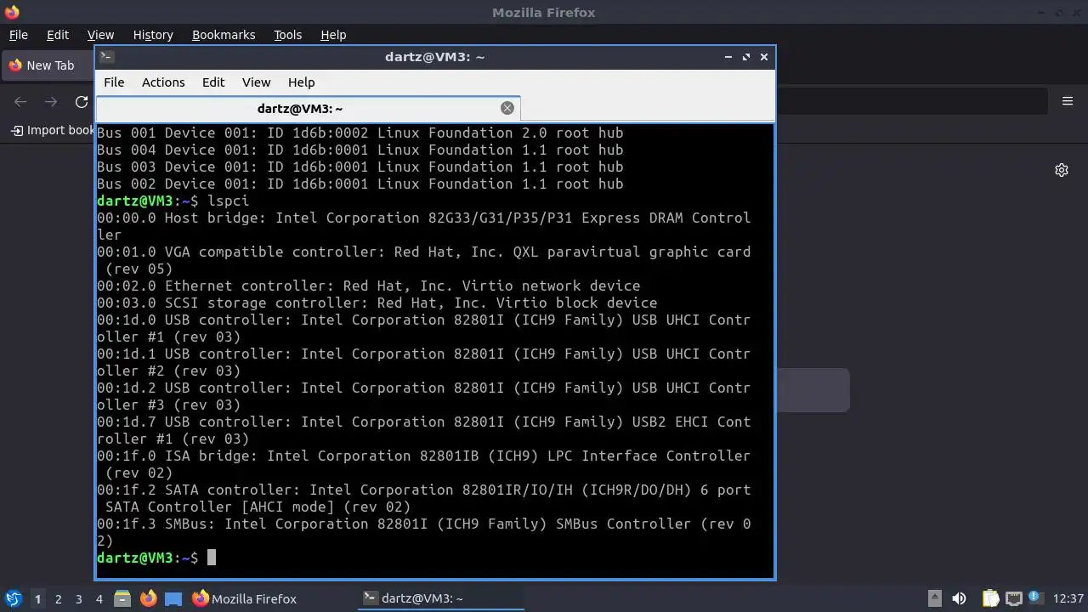Click the terminal window menu icon in titlebar
The image size is (1088, 612).
point(106,57)
